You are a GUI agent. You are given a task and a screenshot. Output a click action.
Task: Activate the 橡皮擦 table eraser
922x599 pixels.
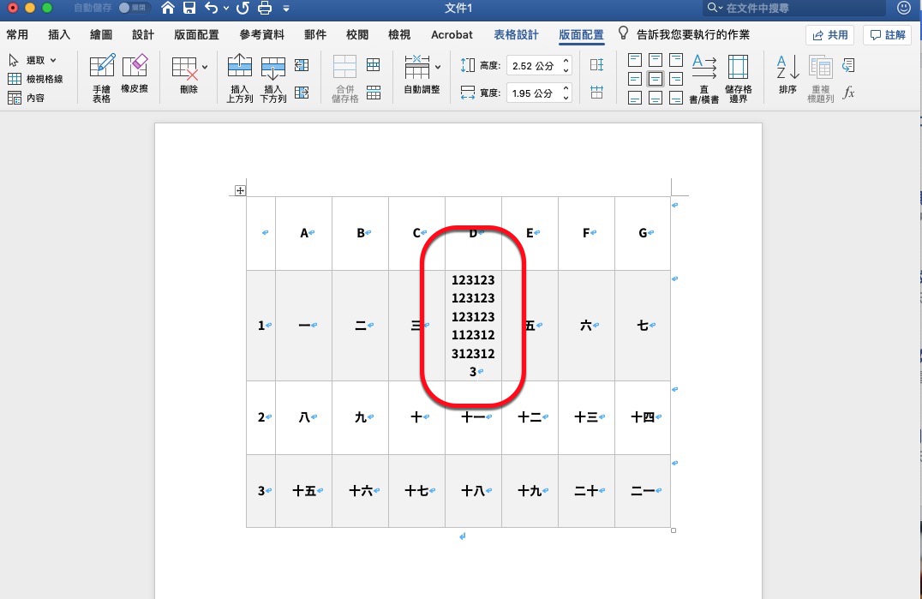(135, 76)
